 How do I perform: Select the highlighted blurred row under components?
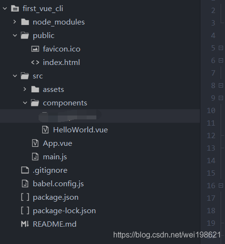click(x=100, y=116)
